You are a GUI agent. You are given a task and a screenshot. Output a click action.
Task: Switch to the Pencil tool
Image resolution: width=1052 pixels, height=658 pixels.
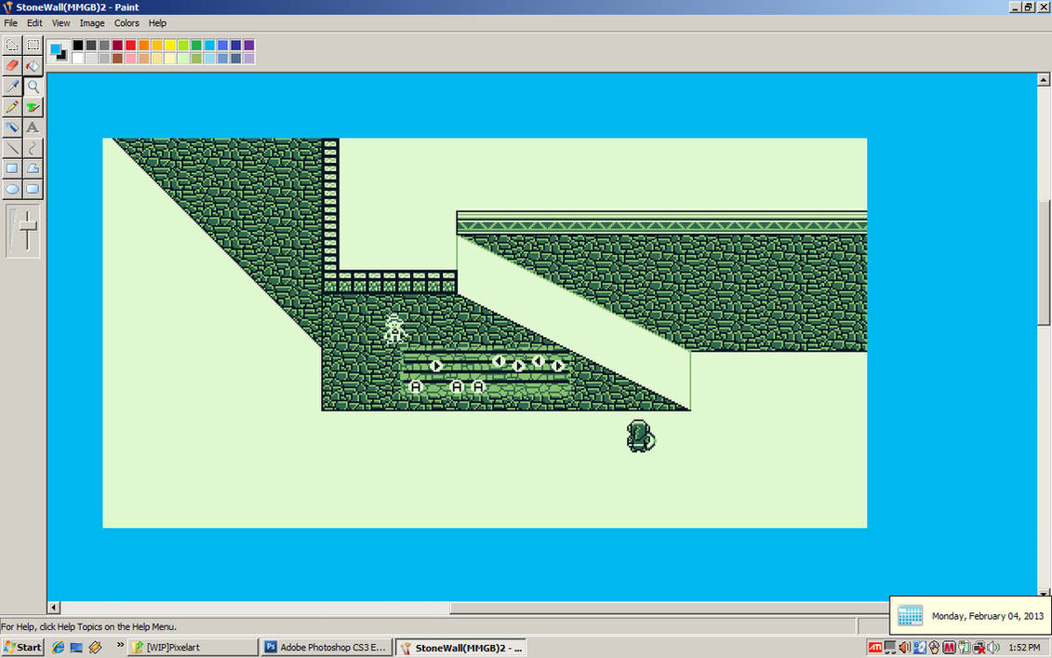(12, 107)
